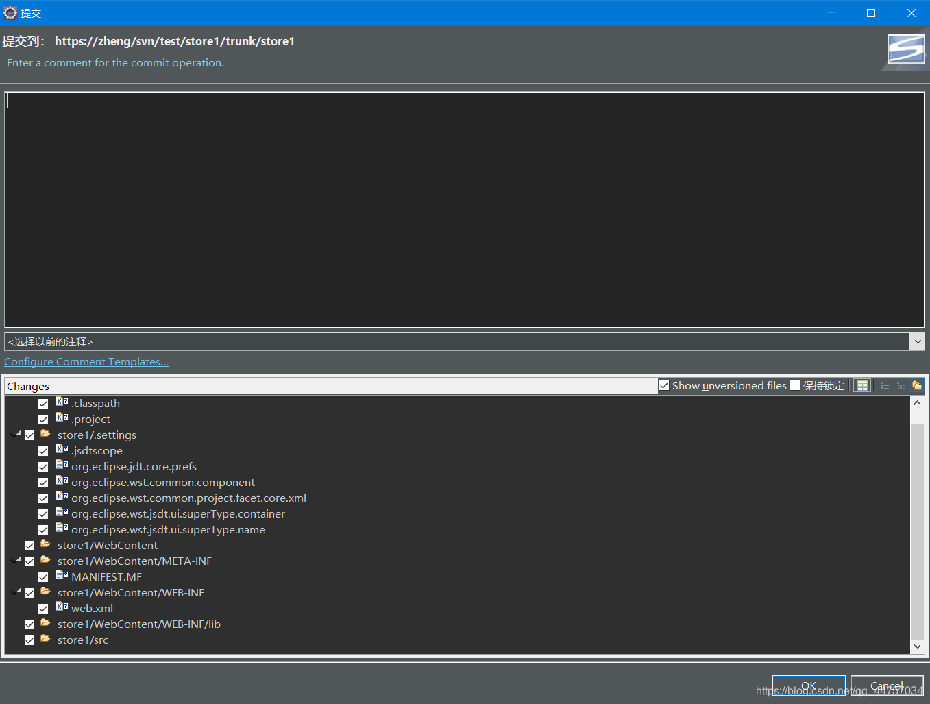This screenshot has height=704, width=930.
Task: Click the org.eclipse.jdt.core.prefs file icon
Action: tap(62, 465)
